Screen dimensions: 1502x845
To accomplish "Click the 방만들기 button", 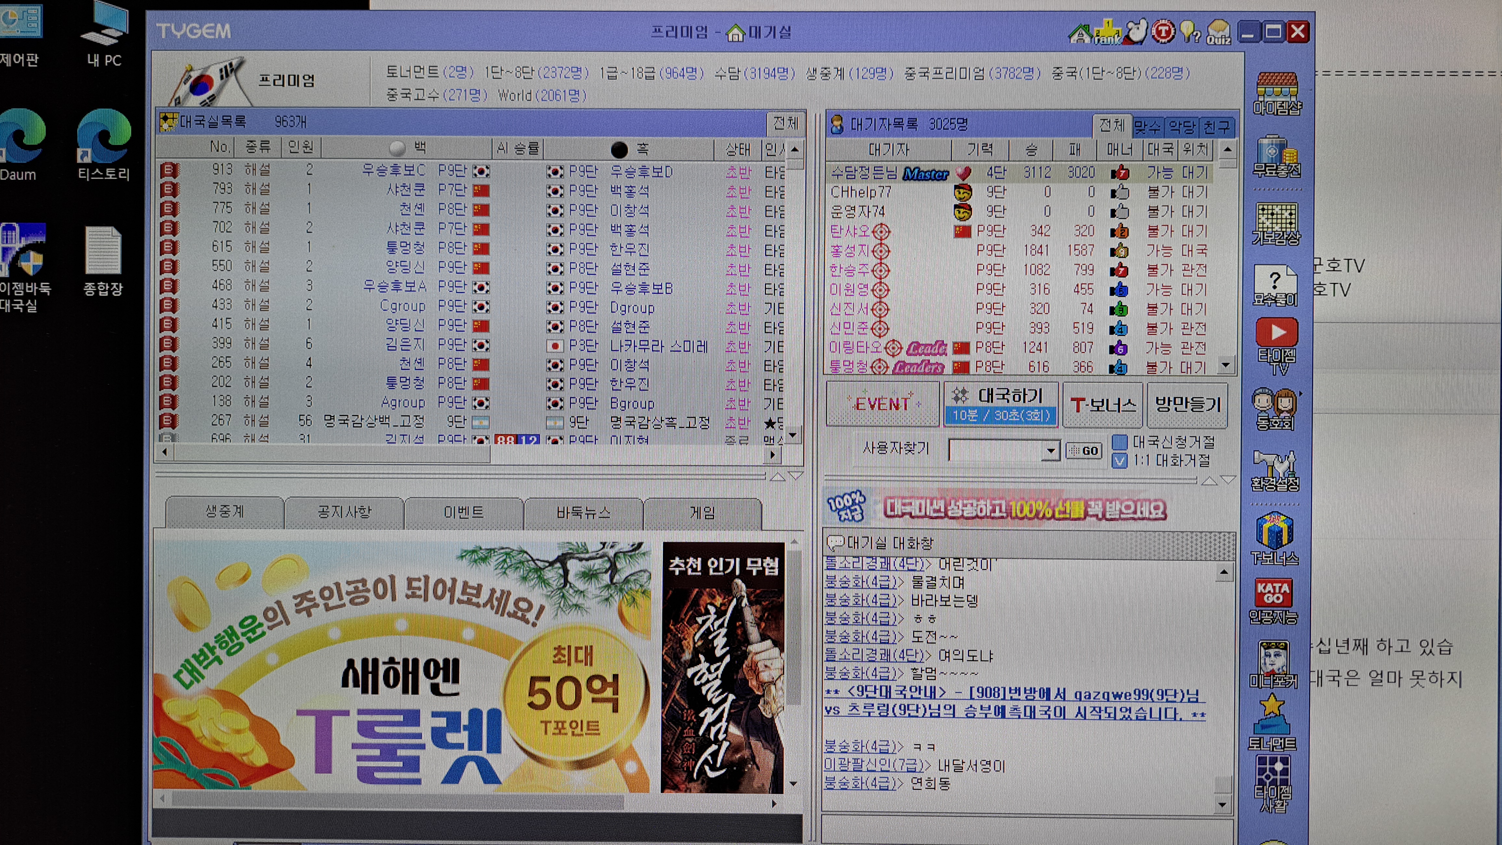I will 1187,404.
